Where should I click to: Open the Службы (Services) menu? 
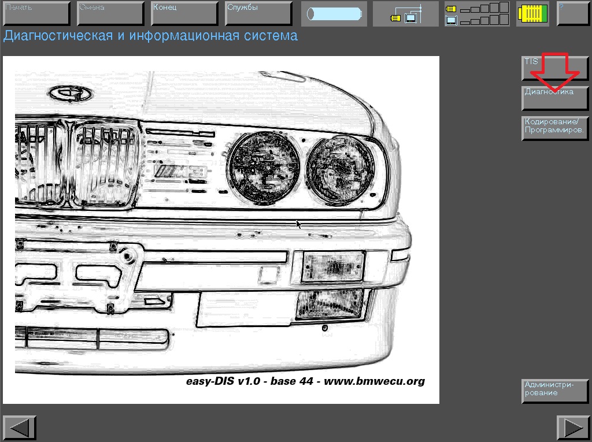tap(258, 13)
